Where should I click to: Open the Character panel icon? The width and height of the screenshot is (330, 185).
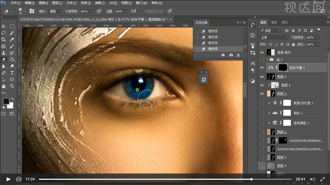pyautogui.click(x=253, y=63)
